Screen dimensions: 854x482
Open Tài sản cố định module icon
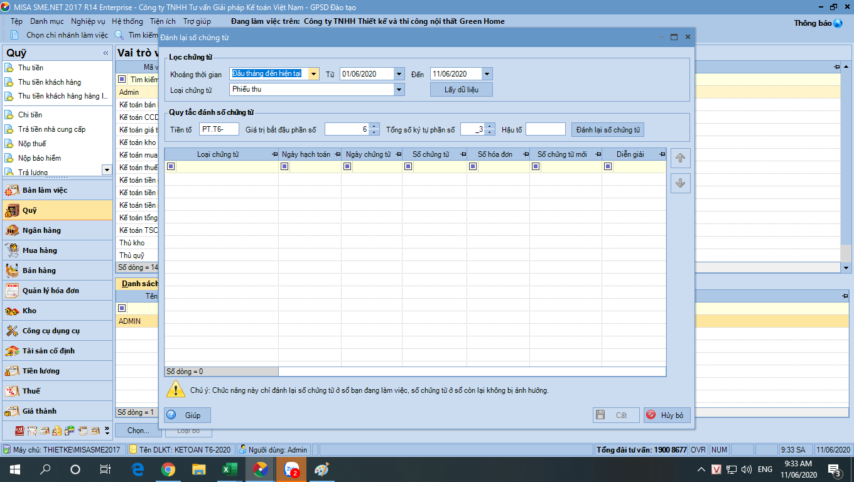12,351
